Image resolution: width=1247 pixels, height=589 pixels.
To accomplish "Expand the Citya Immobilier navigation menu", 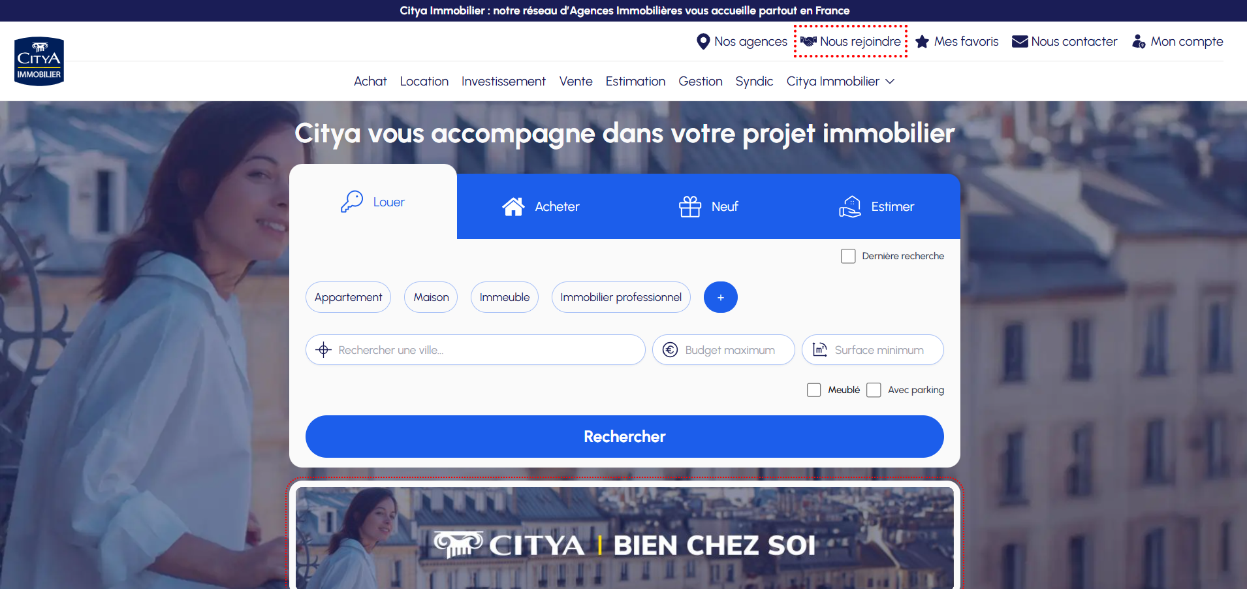I will point(840,81).
